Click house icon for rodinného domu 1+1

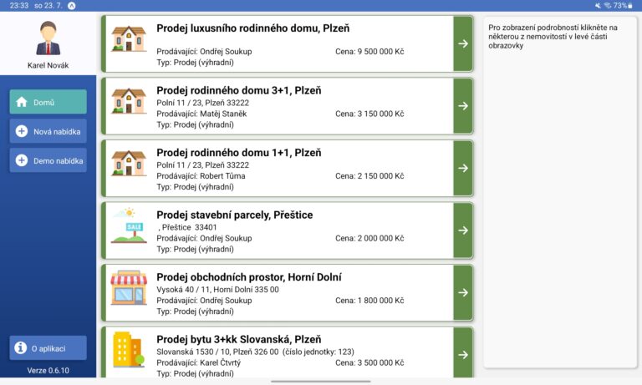129,163
